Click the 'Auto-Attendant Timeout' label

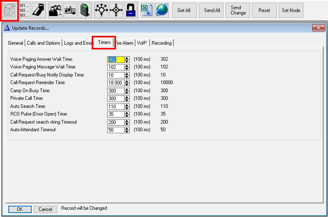click(x=33, y=130)
